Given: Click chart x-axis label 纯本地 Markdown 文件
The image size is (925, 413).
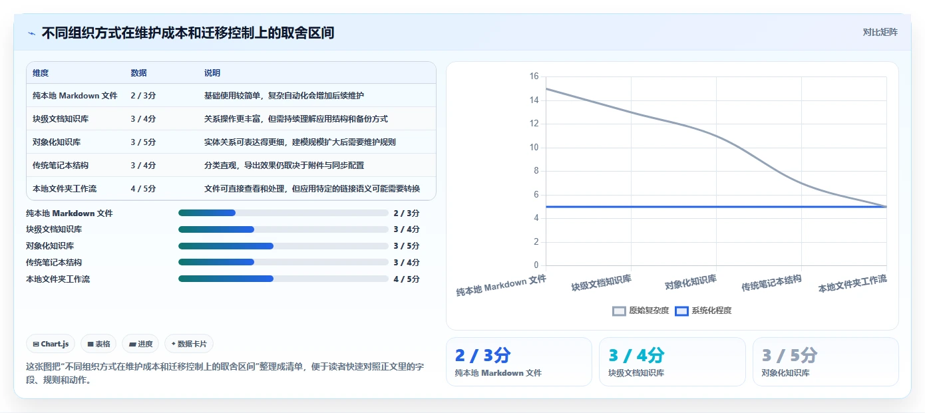Looking at the screenshot, I should [x=501, y=286].
